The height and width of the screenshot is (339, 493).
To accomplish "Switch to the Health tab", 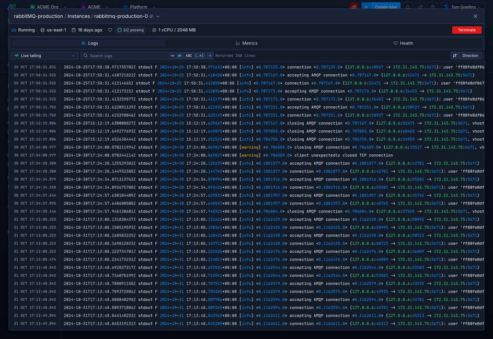I will (403, 43).
